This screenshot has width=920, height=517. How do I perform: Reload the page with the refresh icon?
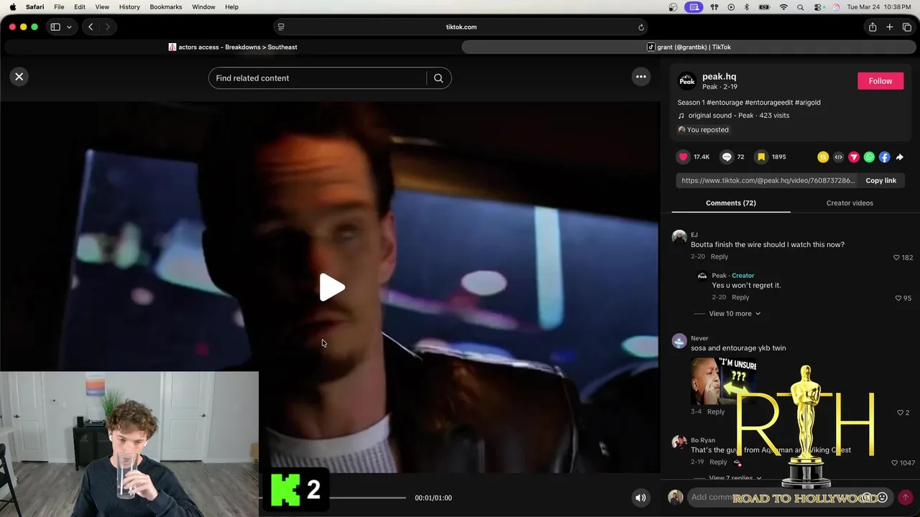(x=641, y=27)
